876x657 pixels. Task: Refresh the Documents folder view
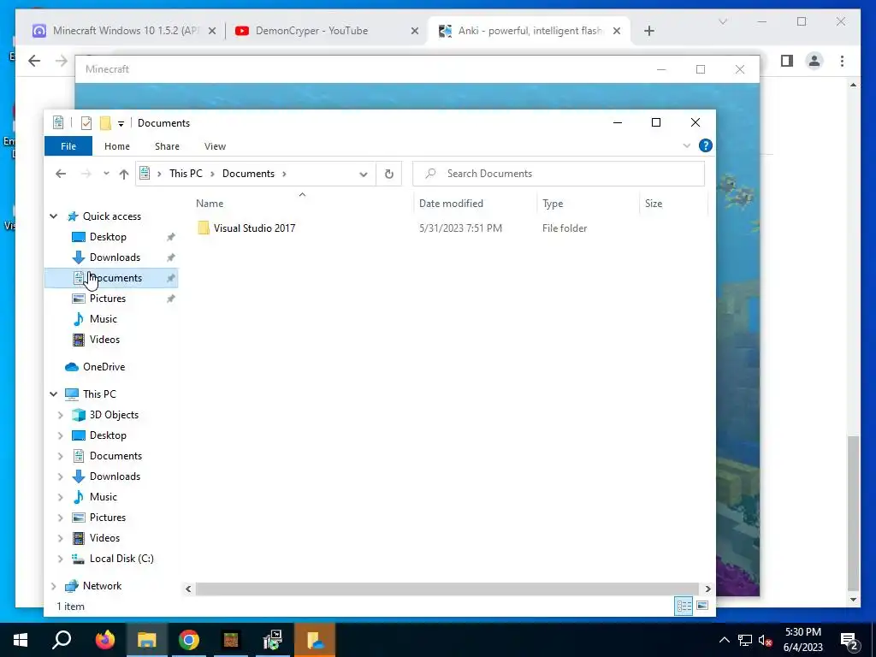pos(389,174)
